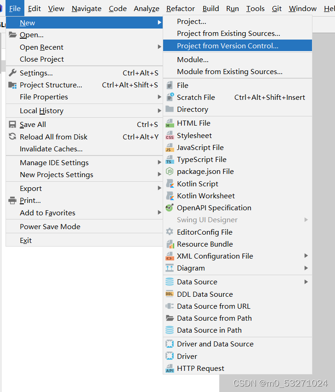335x392 pixels.
Task: Open the Refactor menu
Action: tap(181, 8)
